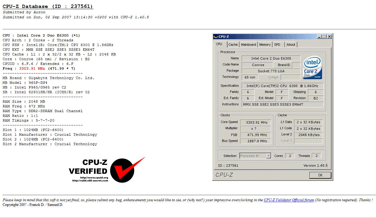Click the Intel Core 2 Duo logo
Screen dimensions: 376x218
313,68
